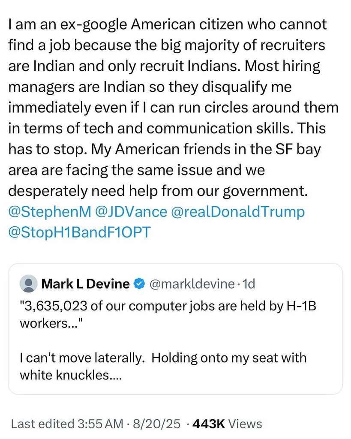351x439 pixels.
Task: Open the @markldevine handle
Action: tap(191, 284)
